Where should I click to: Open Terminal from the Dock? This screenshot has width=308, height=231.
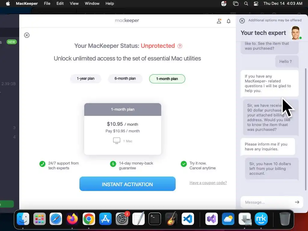point(155,219)
